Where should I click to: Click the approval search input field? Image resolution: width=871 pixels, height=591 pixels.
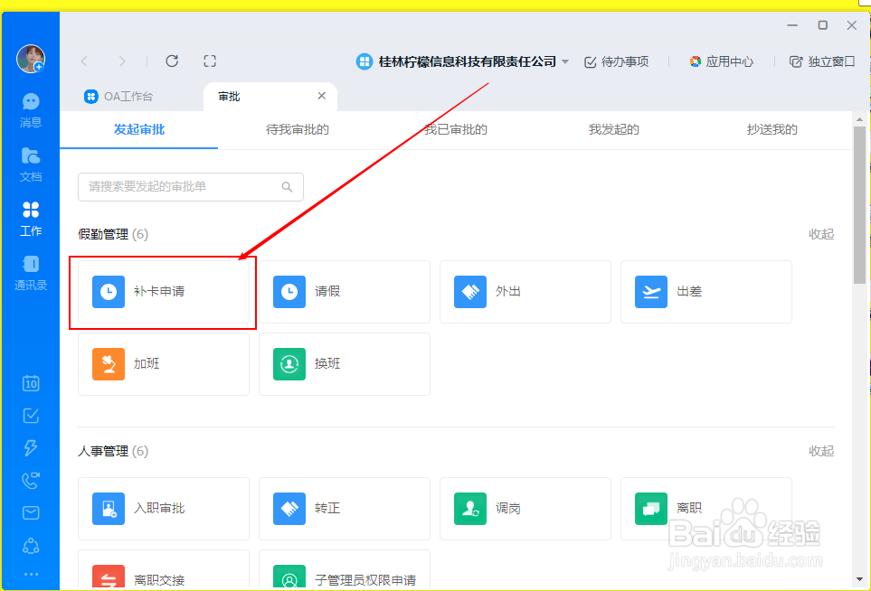(x=190, y=186)
